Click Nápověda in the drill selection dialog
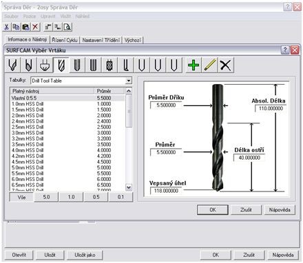This screenshot has width=303, height=263. (x=280, y=209)
